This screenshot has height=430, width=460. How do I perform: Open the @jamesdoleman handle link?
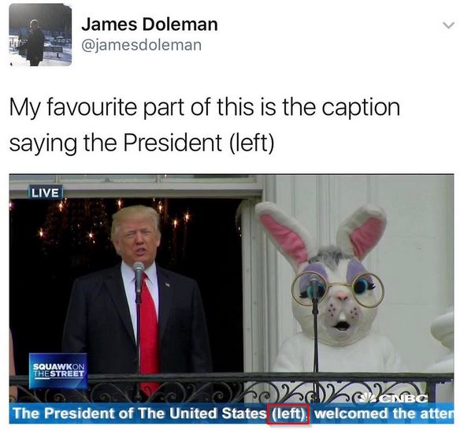point(141,45)
